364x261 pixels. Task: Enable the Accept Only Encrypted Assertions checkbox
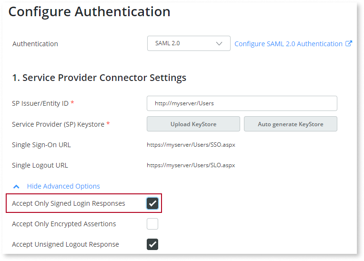152,224
